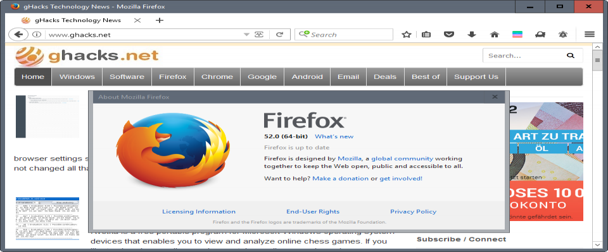Open the Deals page
608x252 pixels.
(385, 76)
